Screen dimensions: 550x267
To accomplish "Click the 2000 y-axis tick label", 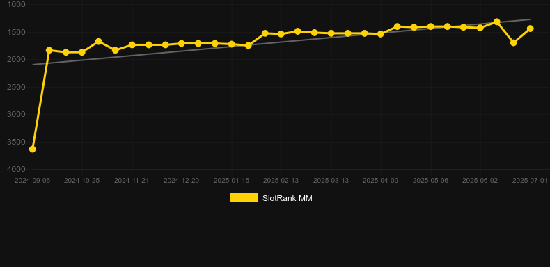I will point(16,59).
